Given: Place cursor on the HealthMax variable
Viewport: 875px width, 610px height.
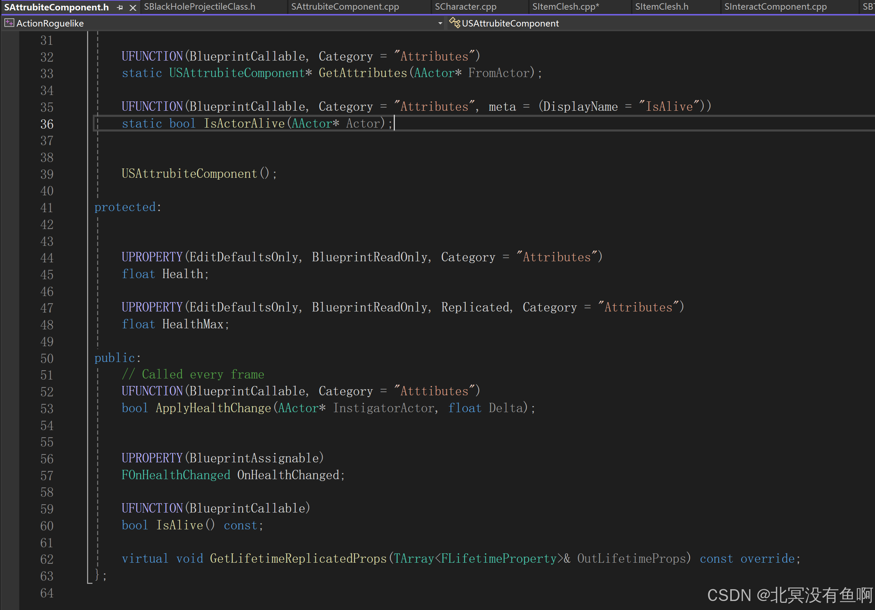Looking at the screenshot, I should click(x=193, y=324).
